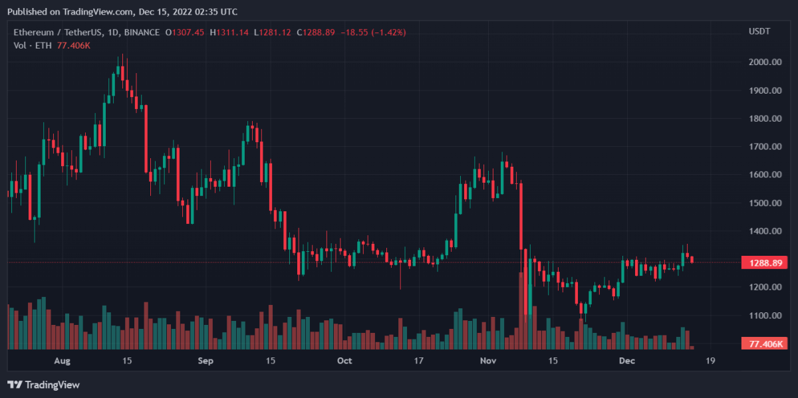This screenshot has height=398, width=798.
Task: Click the 1500.00 price axis label
Action: click(x=764, y=203)
